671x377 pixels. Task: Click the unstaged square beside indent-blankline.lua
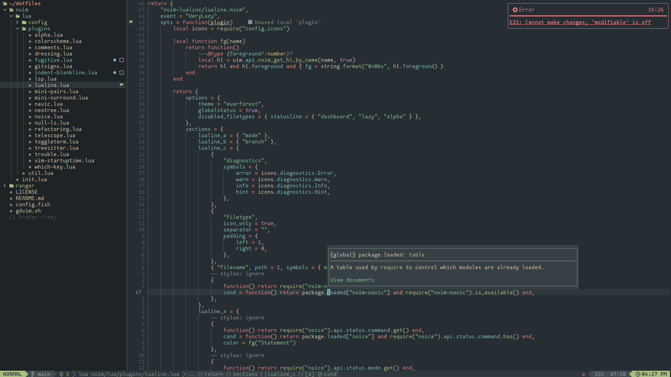[x=122, y=73]
